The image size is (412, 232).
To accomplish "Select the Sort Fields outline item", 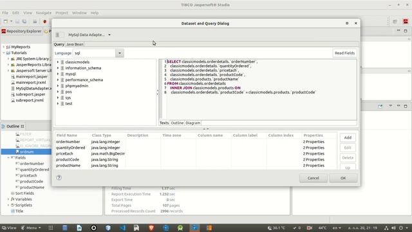I will tap(24, 193).
